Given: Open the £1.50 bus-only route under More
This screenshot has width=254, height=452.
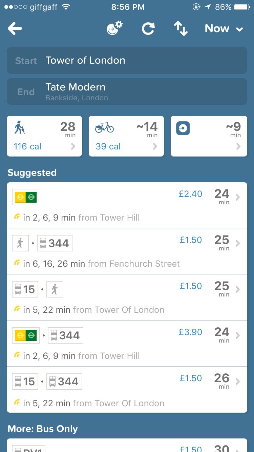Looking at the screenshot, I should coord(127,446).
